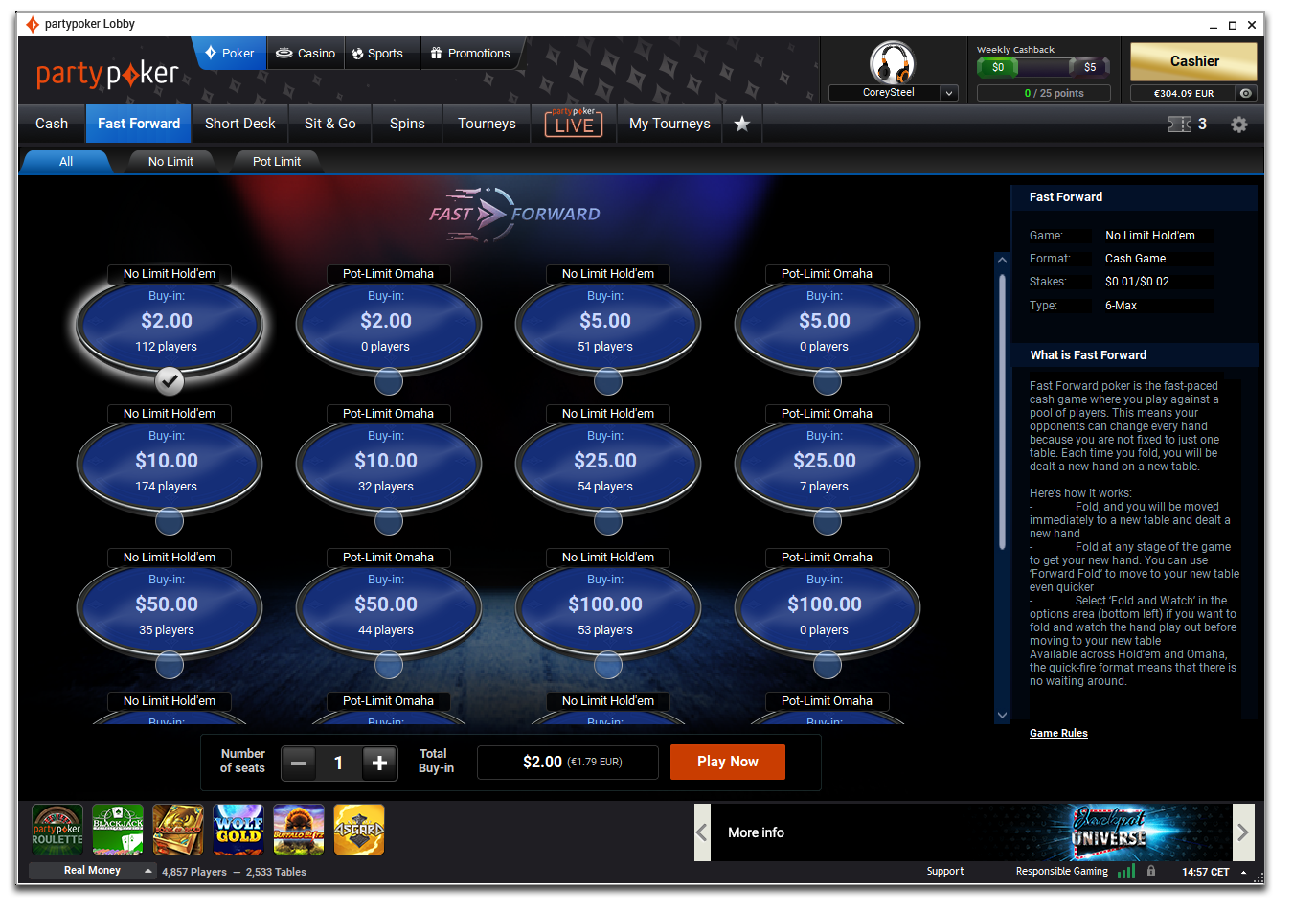Open settings with the gear icon
Screen dimensions: 1293x912
(1238, 125)
